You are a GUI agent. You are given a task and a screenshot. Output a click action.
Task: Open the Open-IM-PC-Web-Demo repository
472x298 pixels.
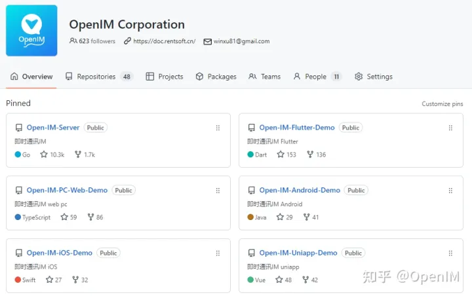pos(67,190)
